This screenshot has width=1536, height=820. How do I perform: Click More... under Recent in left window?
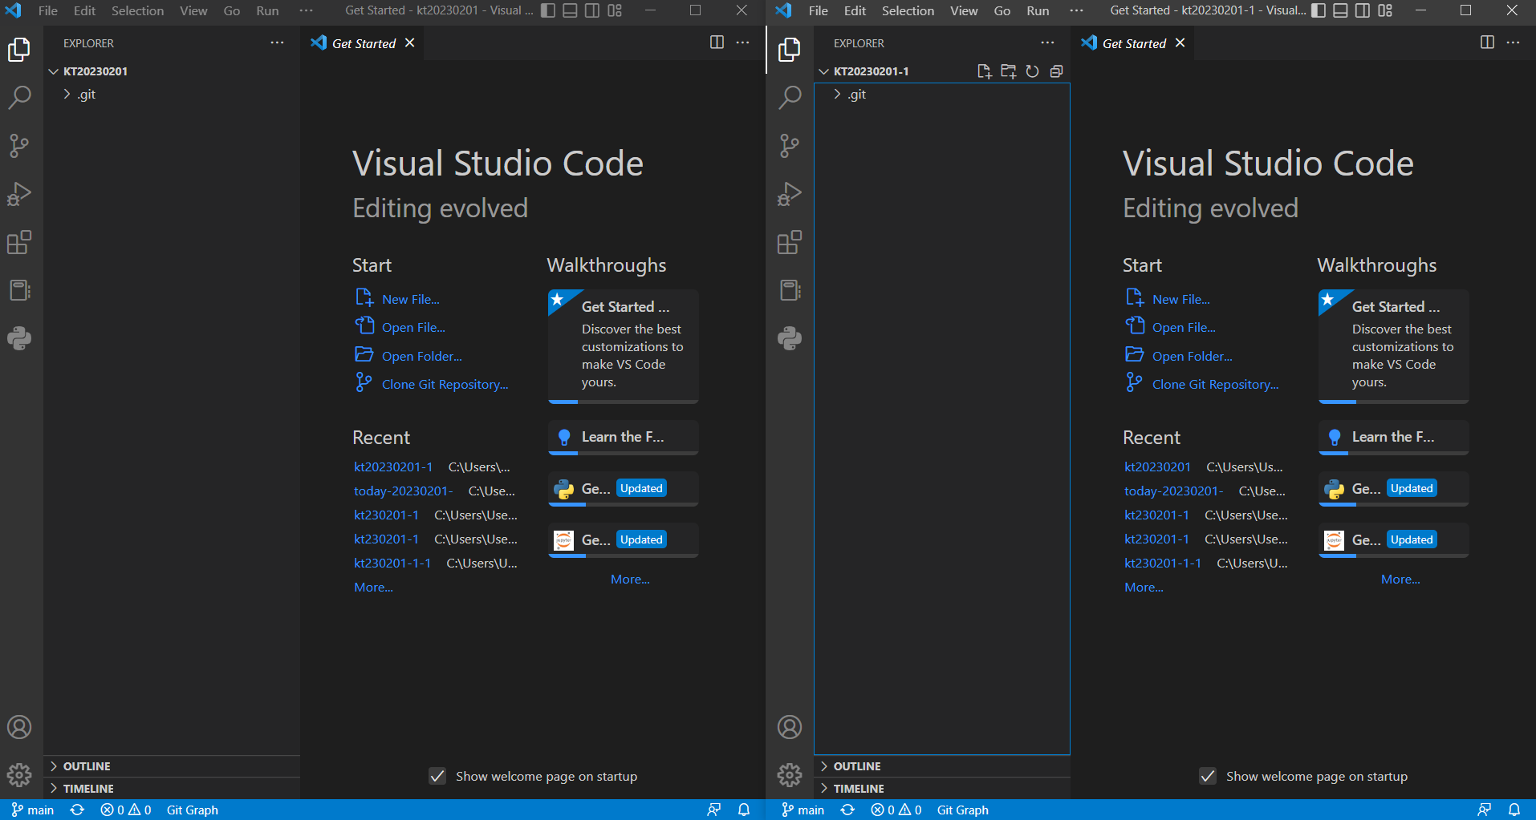click(373, 587)
